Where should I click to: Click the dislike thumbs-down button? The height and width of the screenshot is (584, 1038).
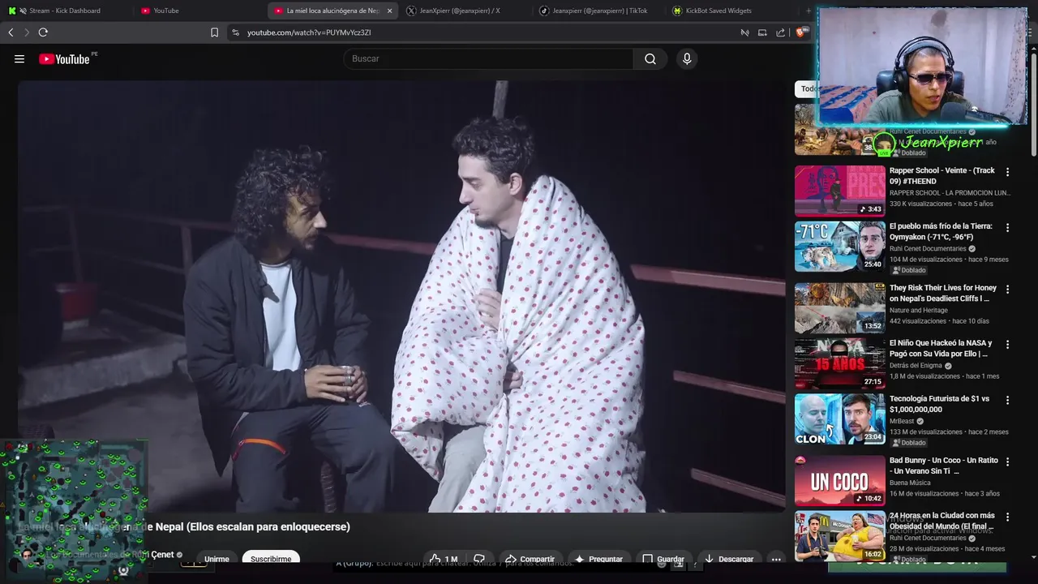click(x=479, y=559)
